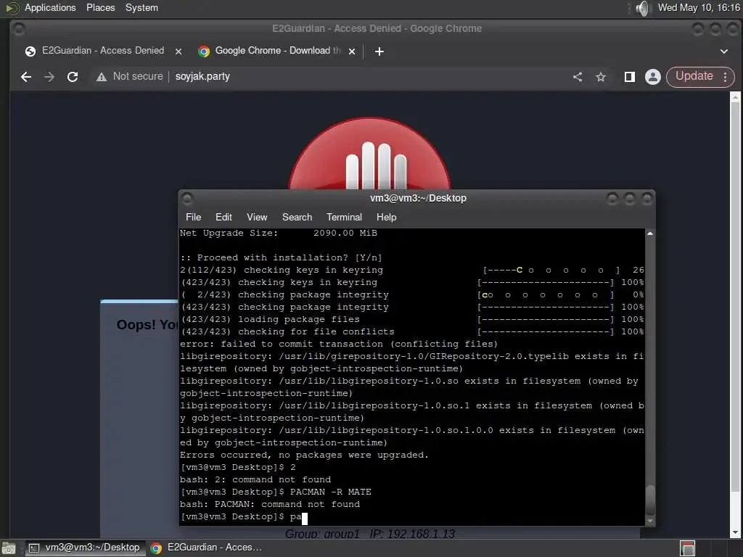Click 'error: failed to commit transaction' line
The width and height of the screenshot is (743, 557).
(339, 344)
